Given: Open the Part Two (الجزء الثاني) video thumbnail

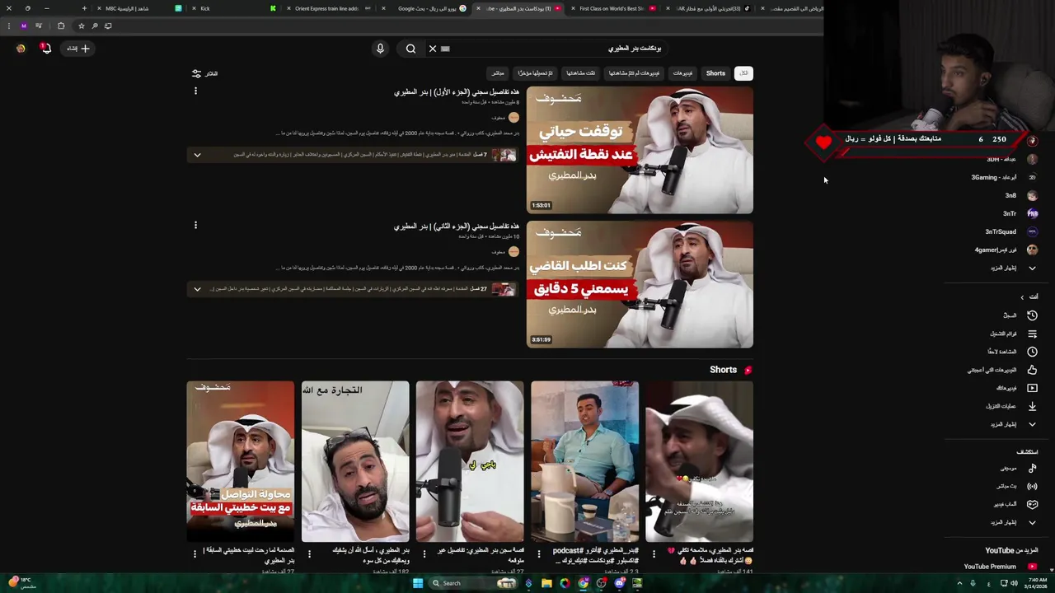Looking at the screenshot, I should point(640,284).
